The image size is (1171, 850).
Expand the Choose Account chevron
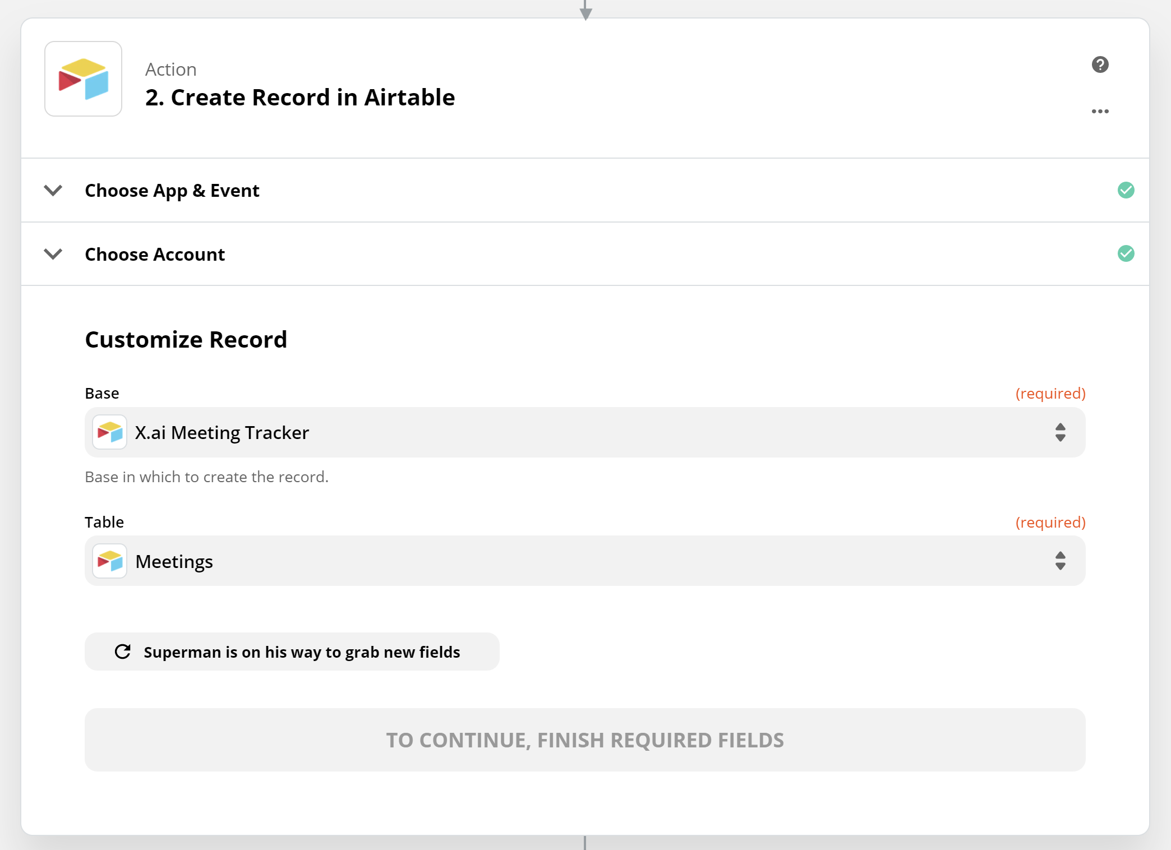(53, 254)
